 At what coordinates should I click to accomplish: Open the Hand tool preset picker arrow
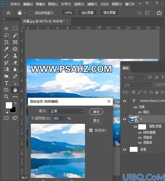(x=25, y=13)
